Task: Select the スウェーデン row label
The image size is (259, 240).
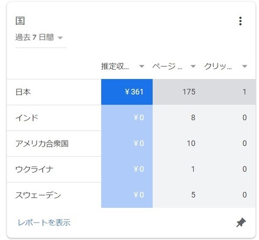Action: tap(38, 195)
